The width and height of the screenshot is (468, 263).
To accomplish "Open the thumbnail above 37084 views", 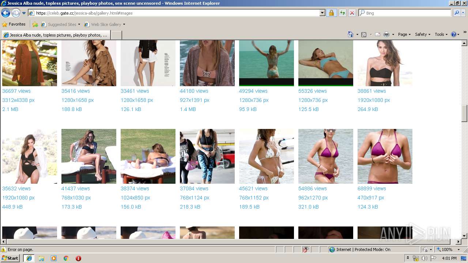I will click(207, 156).
